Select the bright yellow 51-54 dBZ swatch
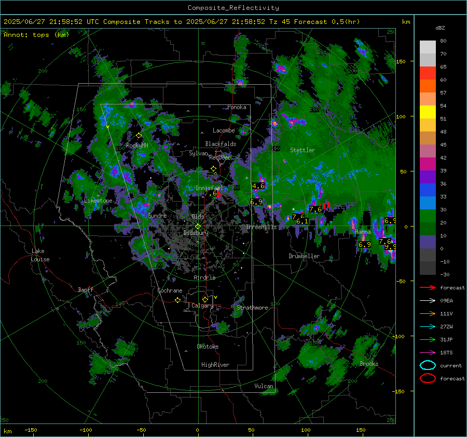 pos(428,112)
